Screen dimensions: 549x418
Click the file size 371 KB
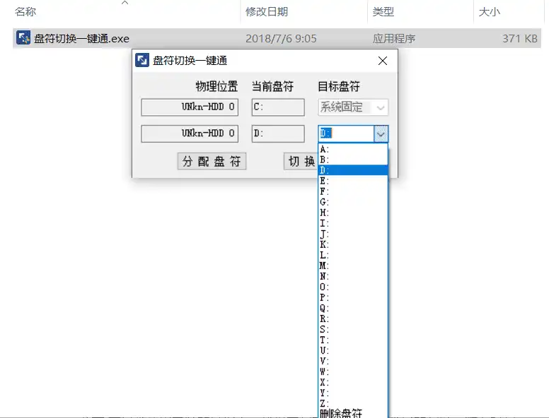click(x=520, y=38)
